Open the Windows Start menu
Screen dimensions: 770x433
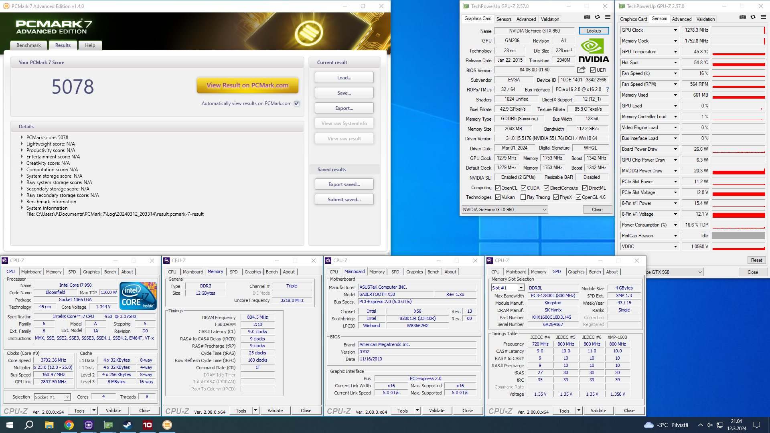[x=10, y=425]
